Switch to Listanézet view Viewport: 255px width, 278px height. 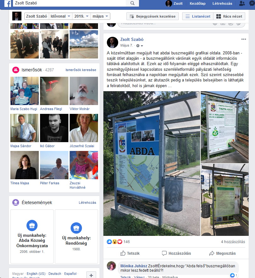(x=198, y=16)
